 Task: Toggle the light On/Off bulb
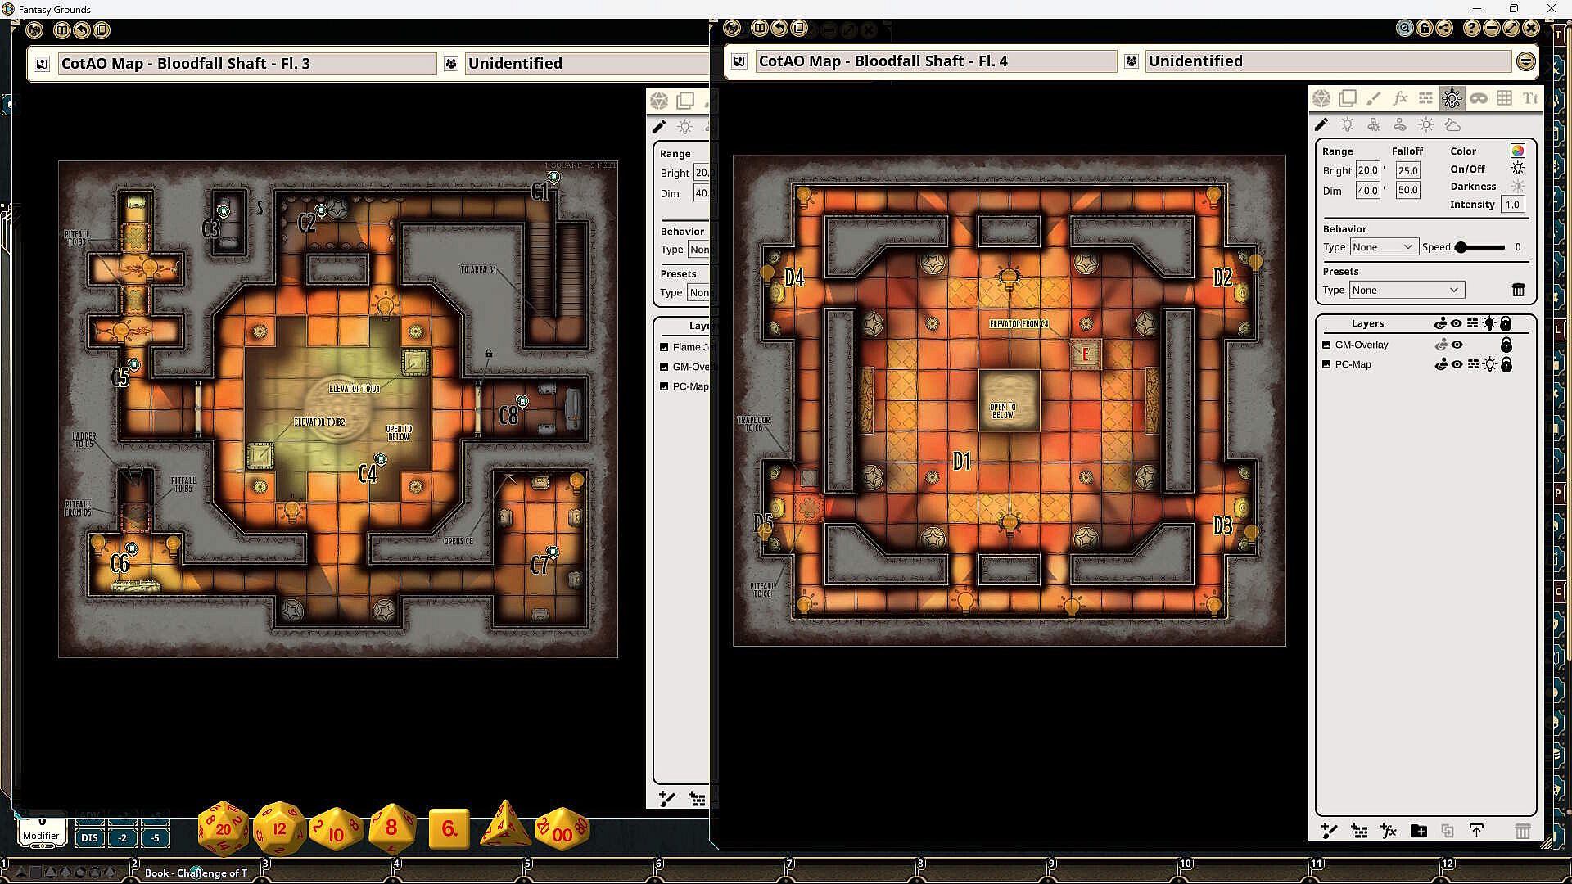click(x=1518, y=169)
